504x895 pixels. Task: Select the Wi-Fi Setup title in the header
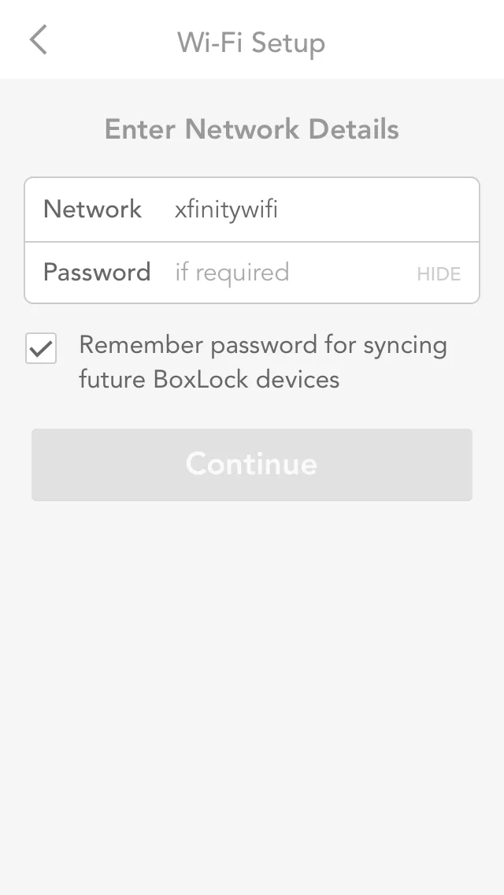[250, 43]
